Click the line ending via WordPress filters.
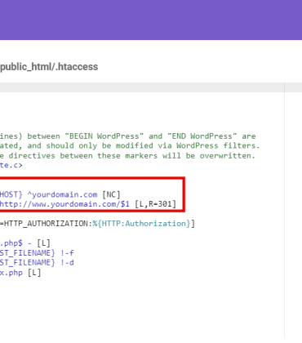Viewport: 302px width, 343px height. pos(130,145)
